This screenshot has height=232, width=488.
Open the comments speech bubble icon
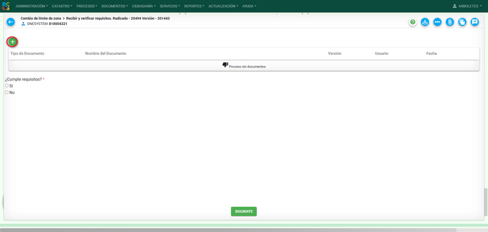coord(475,22)
